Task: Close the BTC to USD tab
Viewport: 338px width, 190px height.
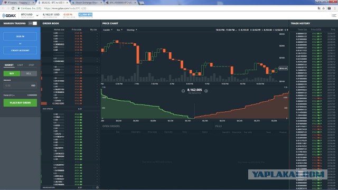Action: click(67, 3)
